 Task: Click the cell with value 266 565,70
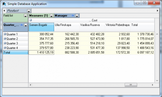(67, 39)
